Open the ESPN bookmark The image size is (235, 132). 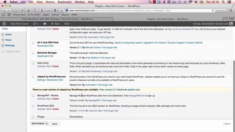coord(74,15)
